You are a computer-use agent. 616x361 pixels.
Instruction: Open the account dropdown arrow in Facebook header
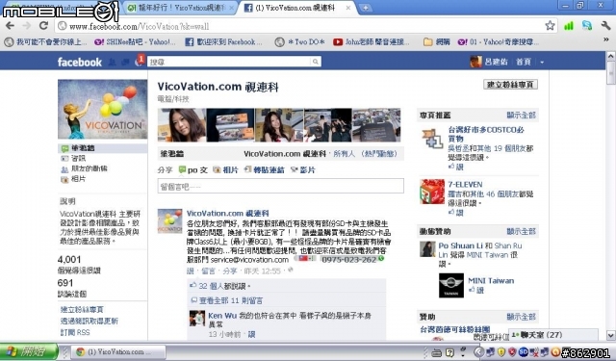pos(542,62)
